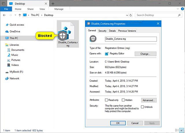Click the PC icon in the address bar
Image resolution: width=185 pixels, height=133 pixels.
click(25, 15)
